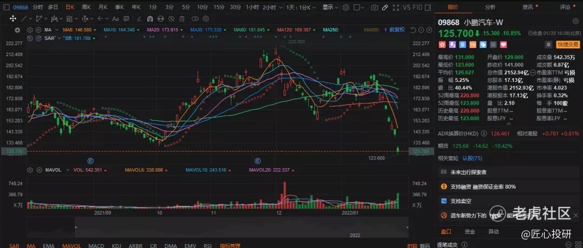This screenshot has height=248, width=583.
Task: Open the 评论 comments tab
Action: [565, 7]
